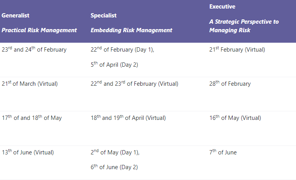Click 21st February (Virtual) cell
296x180 pixels.
237,49
